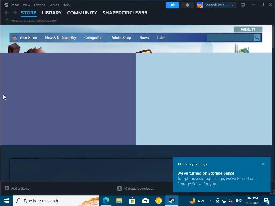Click the Manage Downloads download icon
The height and width of the screenshot is (206, 275).
(x=120, y=188)
